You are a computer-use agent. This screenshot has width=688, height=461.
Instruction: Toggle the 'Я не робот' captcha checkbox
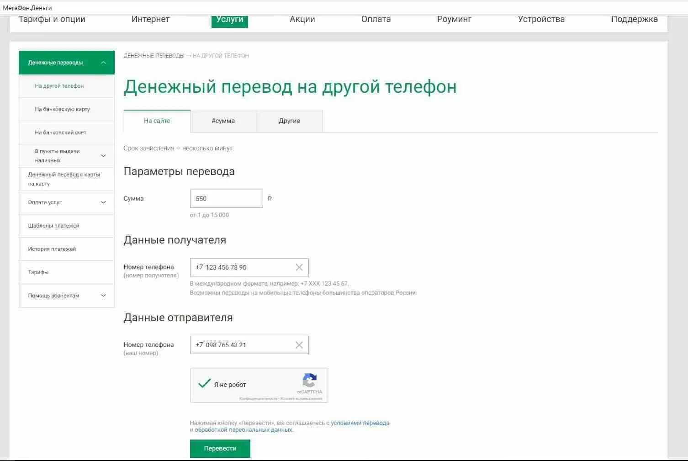pyautogui.click(x=204, y=383)
